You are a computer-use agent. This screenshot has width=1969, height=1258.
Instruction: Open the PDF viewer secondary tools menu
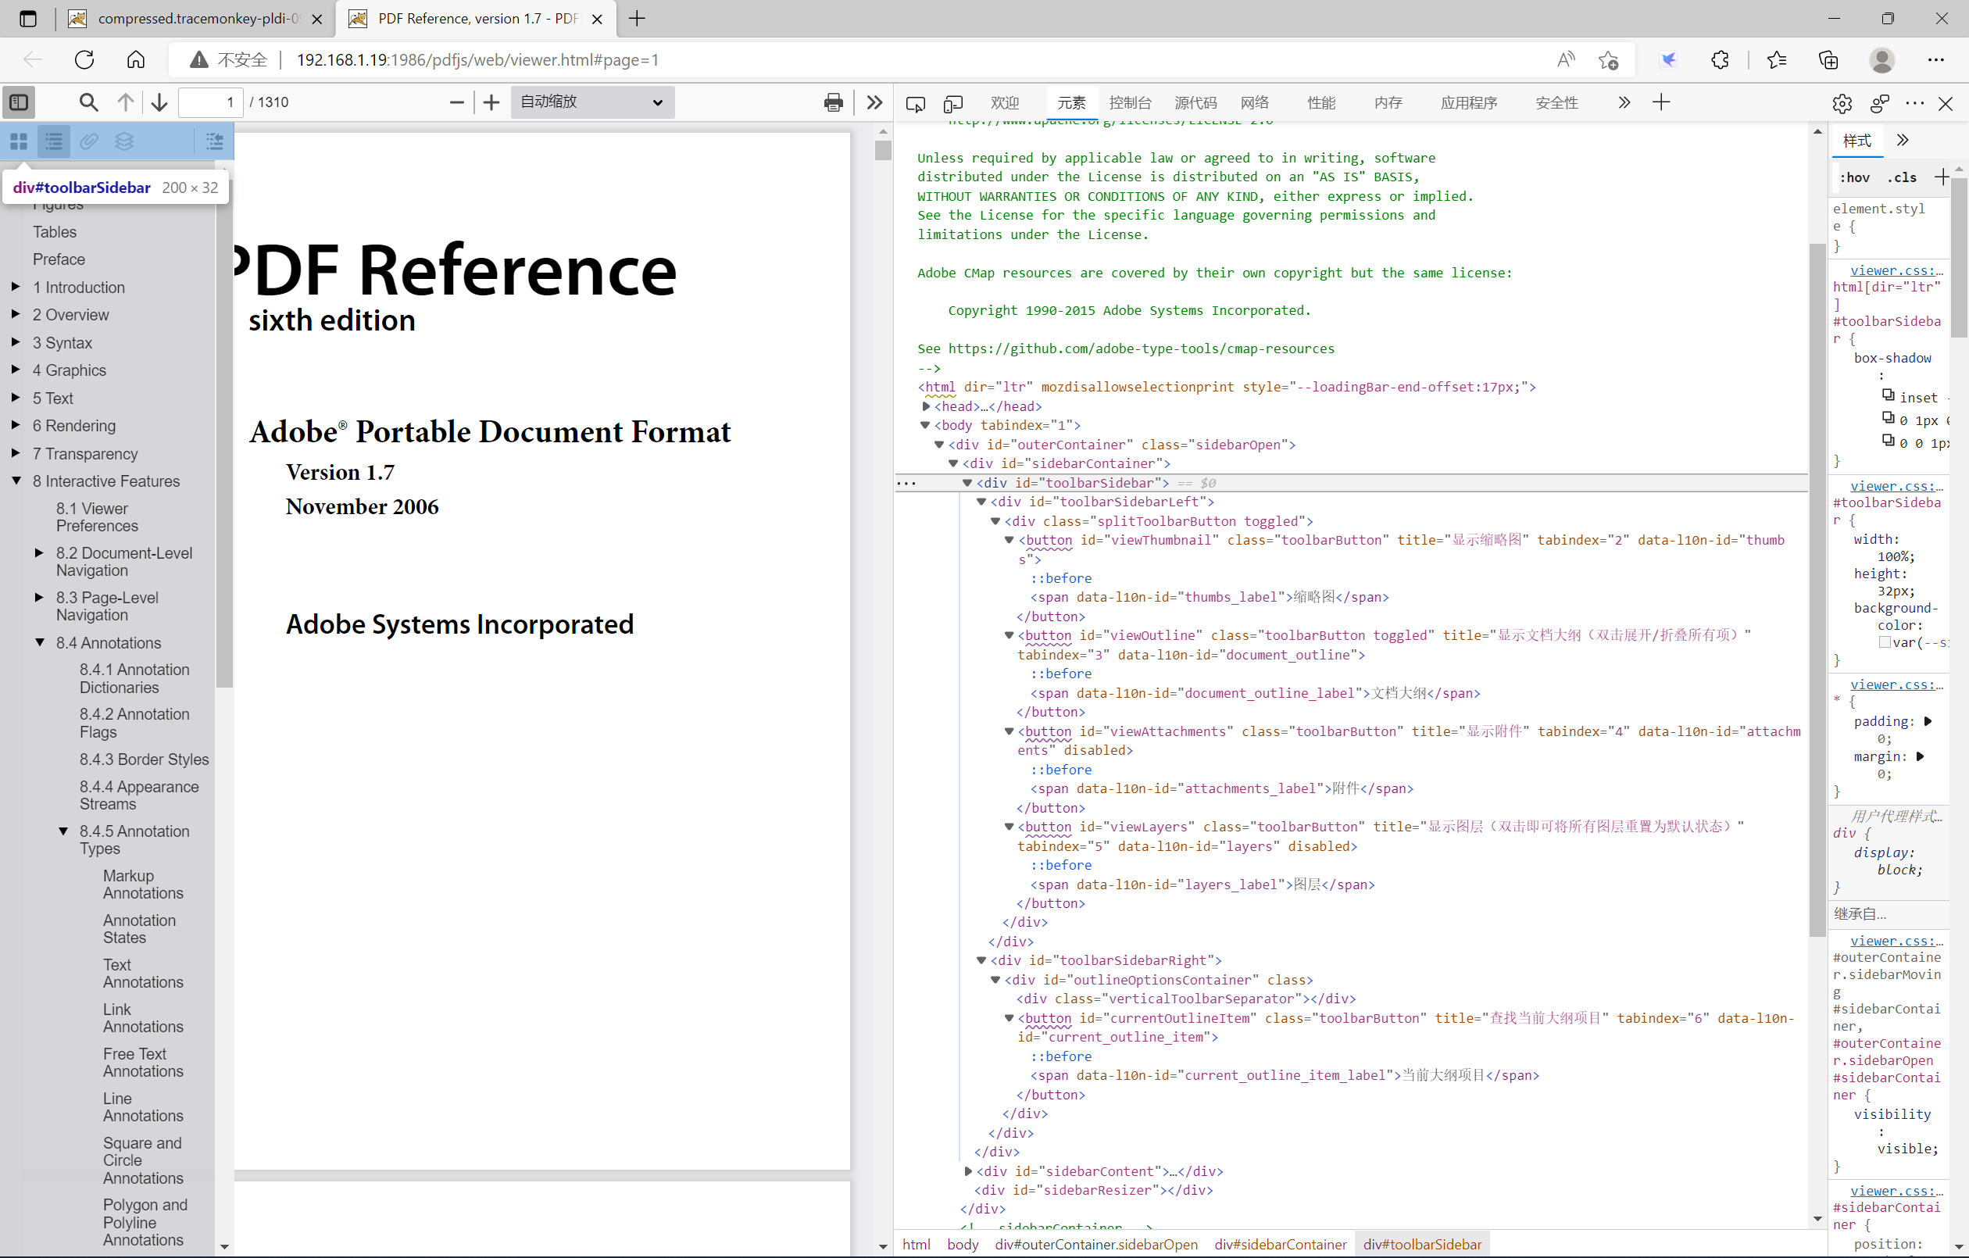(874, 102)
